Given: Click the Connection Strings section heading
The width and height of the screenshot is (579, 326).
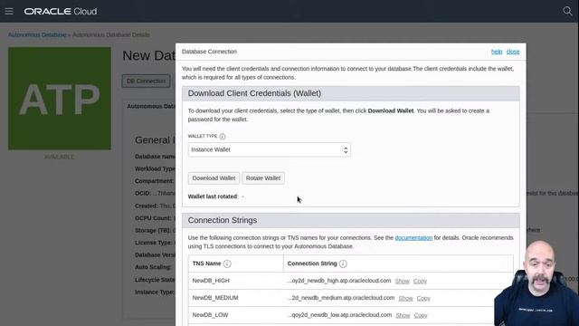Looking at the screenshot, I should click(223, 220).
